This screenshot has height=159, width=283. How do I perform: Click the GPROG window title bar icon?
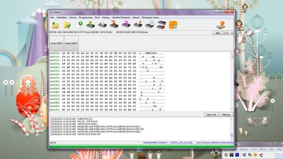tap(51, 12)
